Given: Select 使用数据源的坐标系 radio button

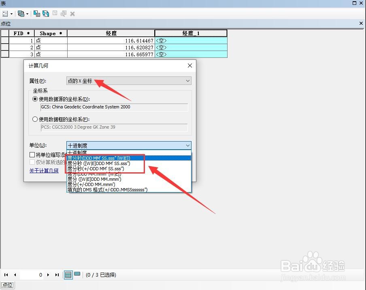Looking at the screenshot, I should (x=35, y=99).
